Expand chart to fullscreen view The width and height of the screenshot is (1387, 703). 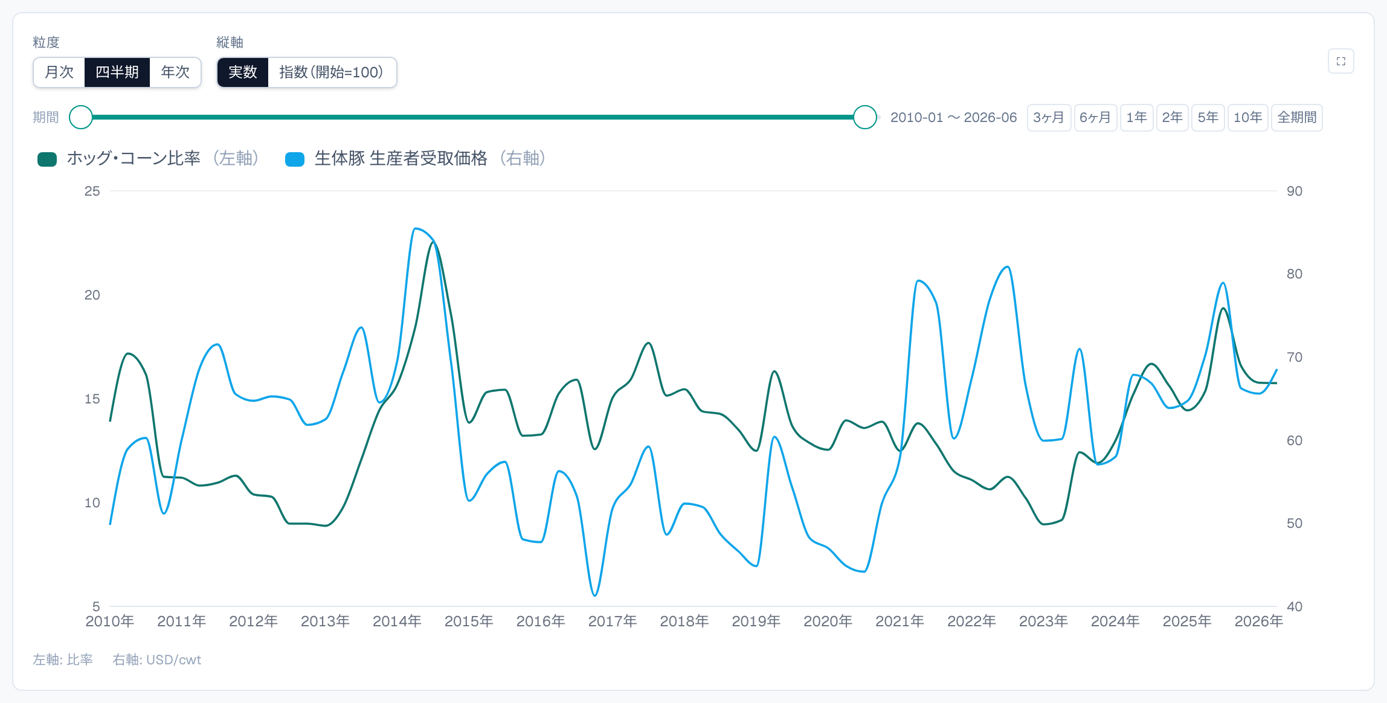(x=1340, y=61)
